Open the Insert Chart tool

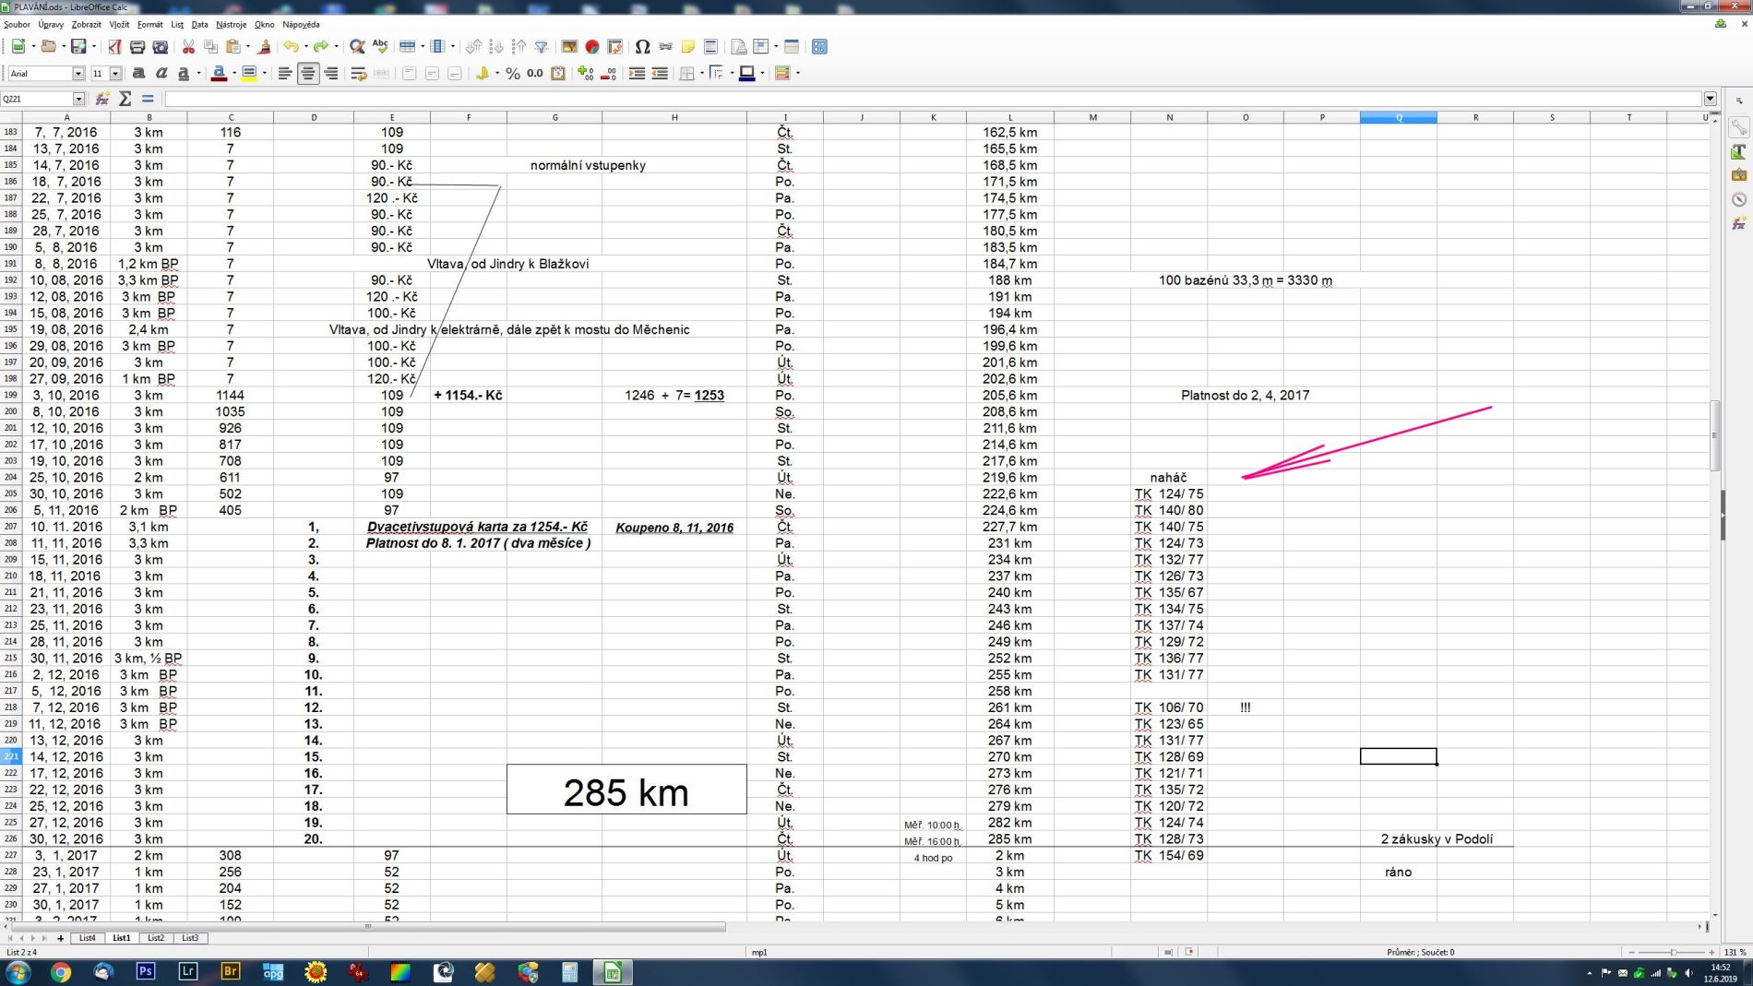pyautogui.click(x=592, y=46)
